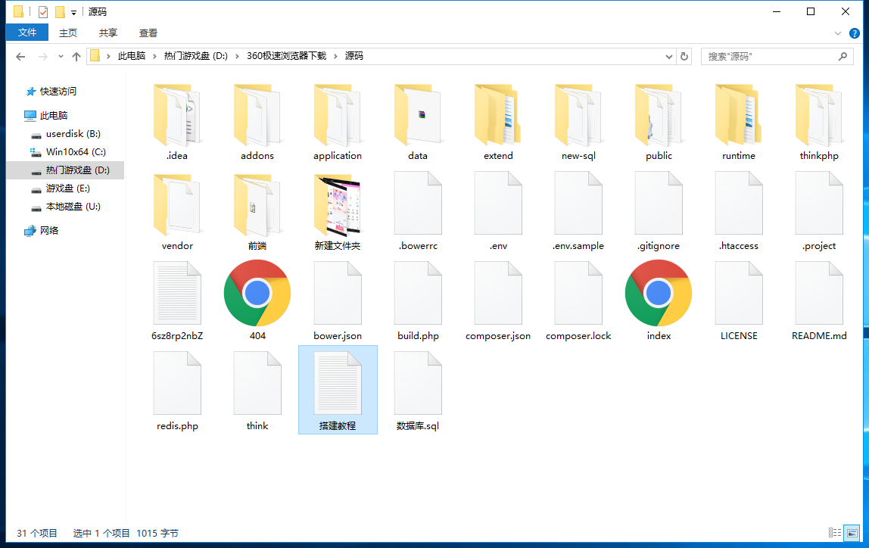Switch to large icons view in status bar
Screen dimensions: 869x548
pyautogui.click(x=852, y=533)
